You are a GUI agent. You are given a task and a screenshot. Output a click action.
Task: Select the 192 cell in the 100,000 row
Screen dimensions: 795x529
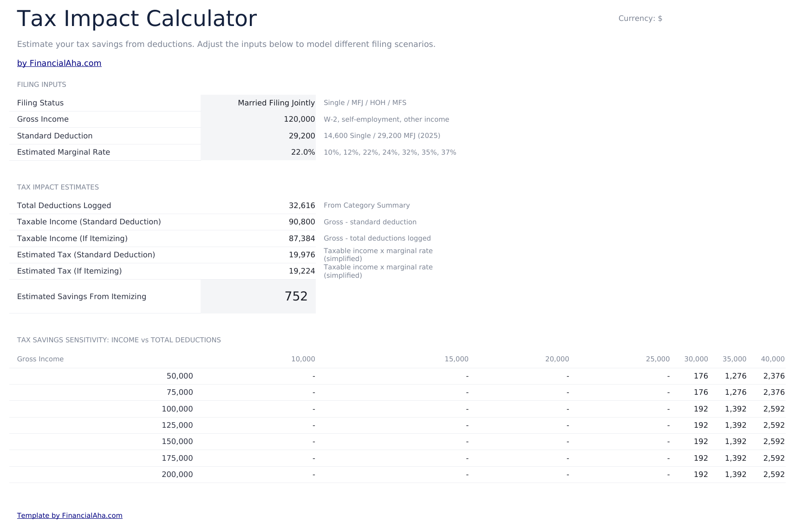[701, 409]
